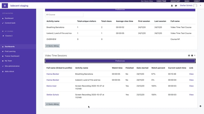Click Query debug under the activity table
The image size is (204, 114).
pyautogui.click(x=52, y=46)
